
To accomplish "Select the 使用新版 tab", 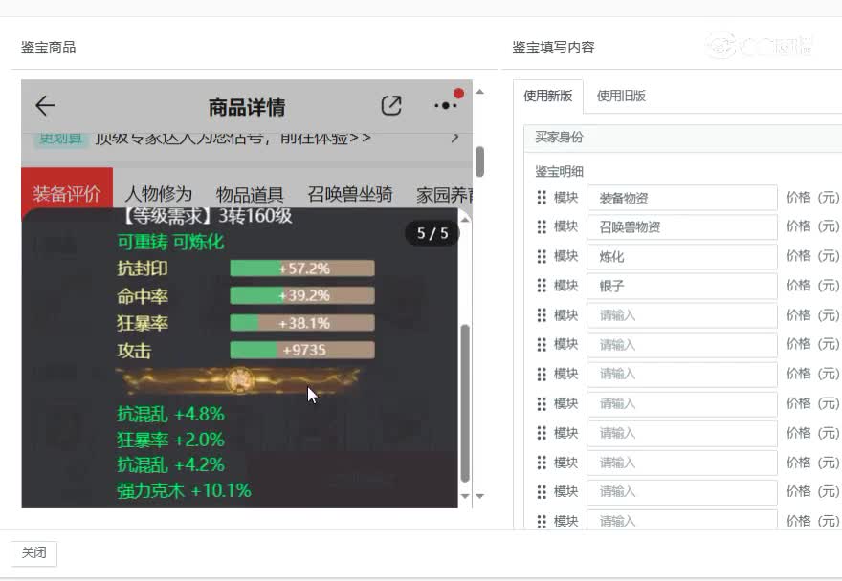I will (547, 96).
